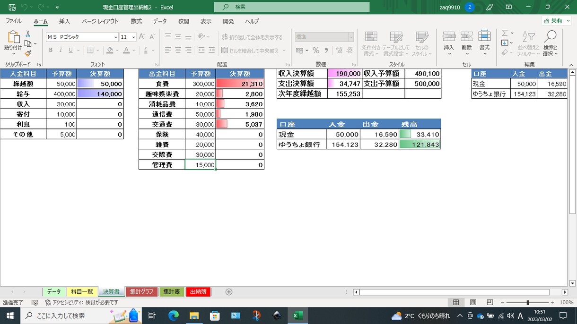577x324 pixels.
Task: Click the Decrease Indent icon
Action: 201,50
